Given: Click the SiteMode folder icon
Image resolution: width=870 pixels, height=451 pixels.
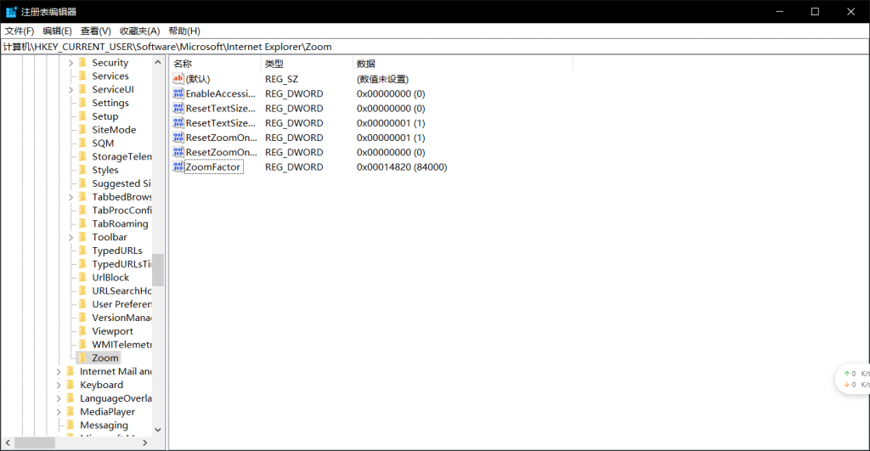Looking at the screenshot, I should click(x=83, y=130).
